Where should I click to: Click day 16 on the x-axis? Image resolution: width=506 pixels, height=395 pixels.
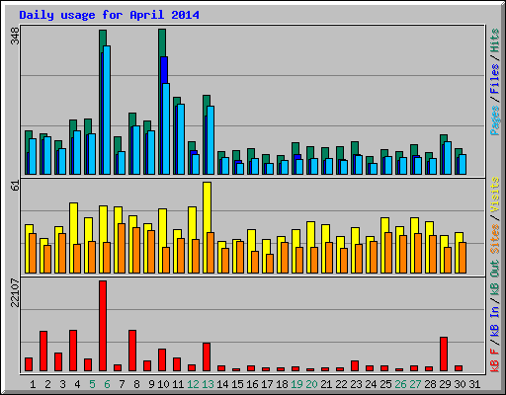coord(252,384)
